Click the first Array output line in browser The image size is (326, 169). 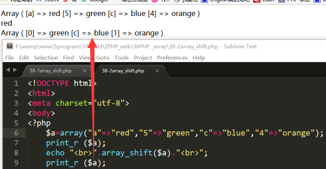100,13
